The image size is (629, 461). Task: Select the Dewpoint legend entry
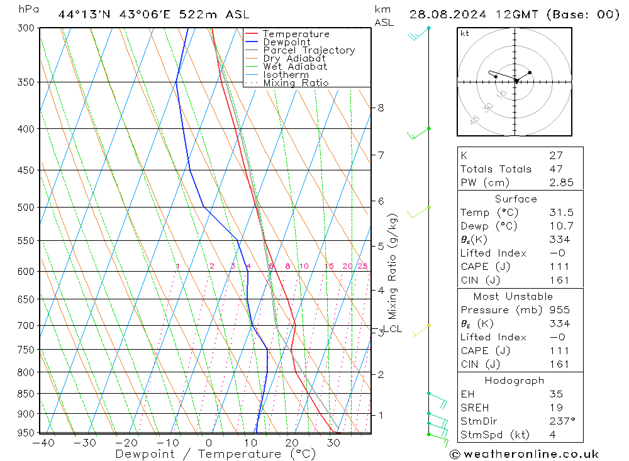click(287, 42)
